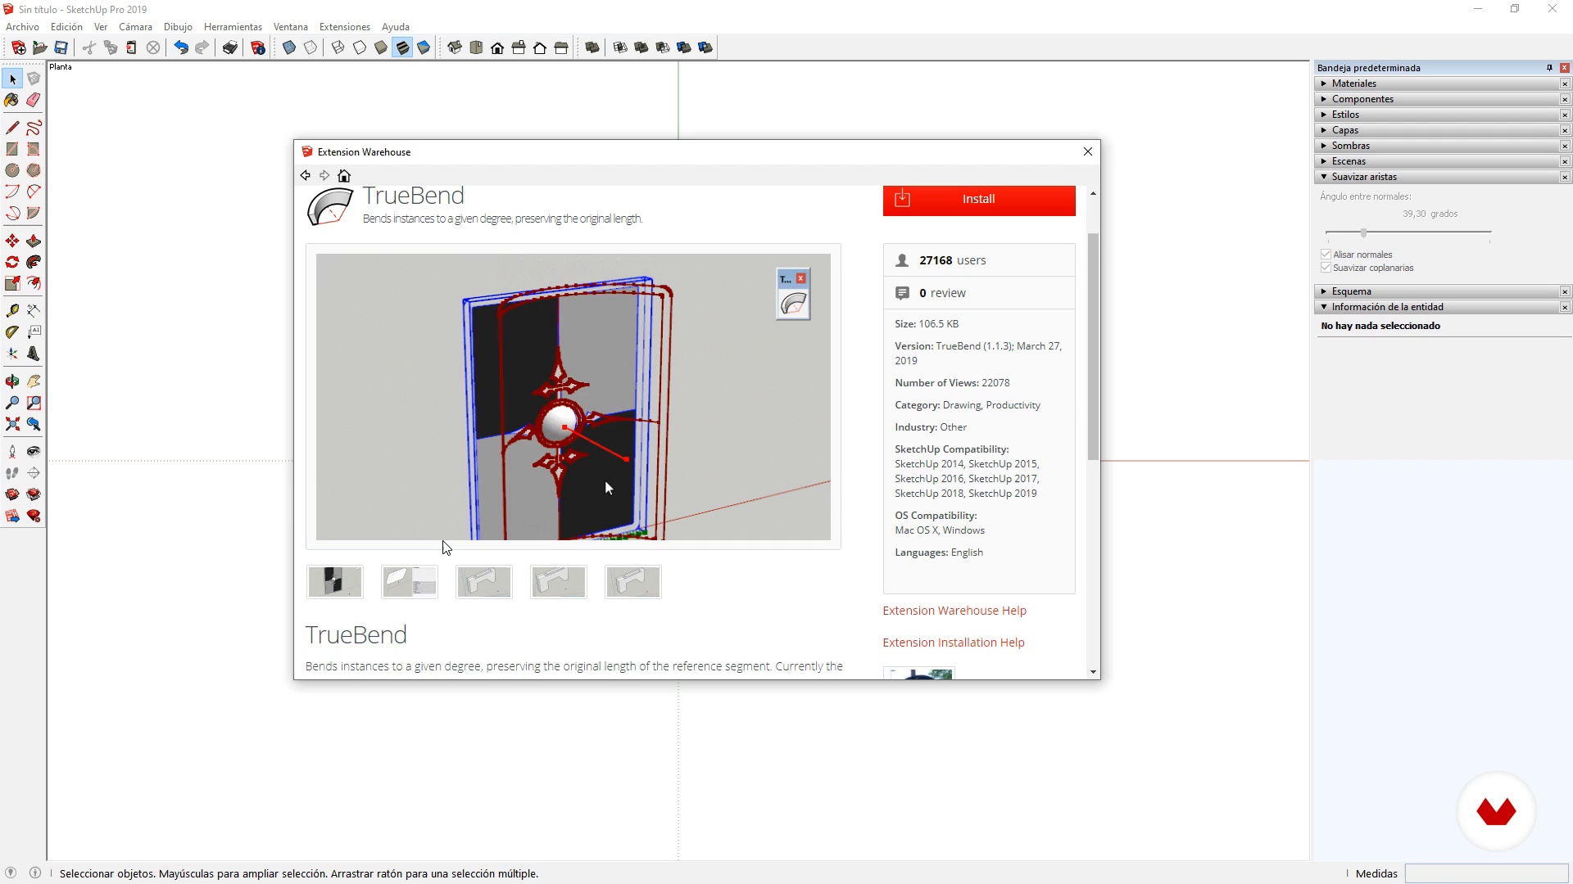Go back in Extension Warehouse
The height and width of the screenshot is (884, 1573).
[x=306, y=175]
